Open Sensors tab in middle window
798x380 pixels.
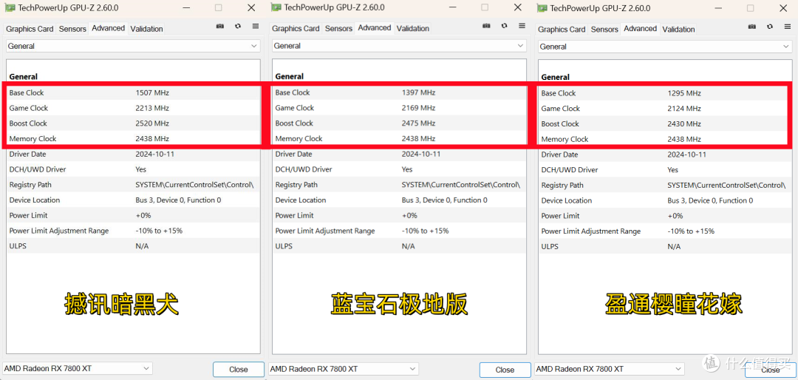(x=338, y=29)
